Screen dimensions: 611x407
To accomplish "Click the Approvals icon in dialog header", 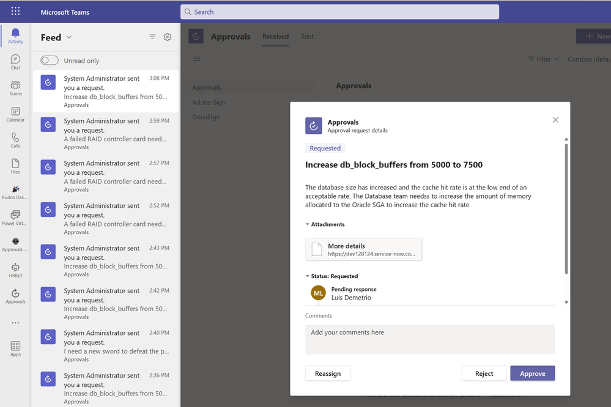I will click(314, 126).
